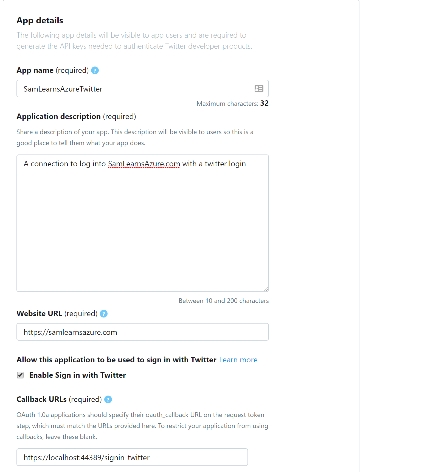
Task: Click the SamLearnsAzure.com misspelled word
Action: tap(144, 164)
